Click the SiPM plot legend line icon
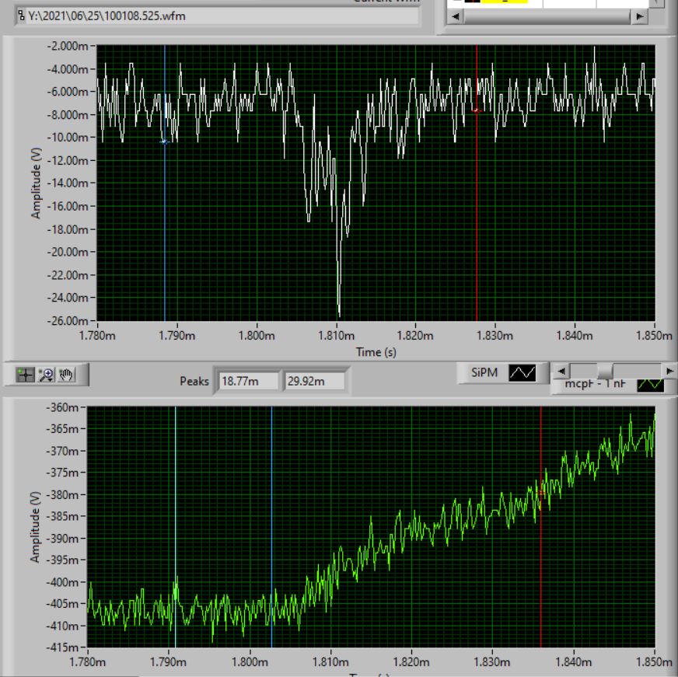 pyautogui.click(x=522, y=374)
